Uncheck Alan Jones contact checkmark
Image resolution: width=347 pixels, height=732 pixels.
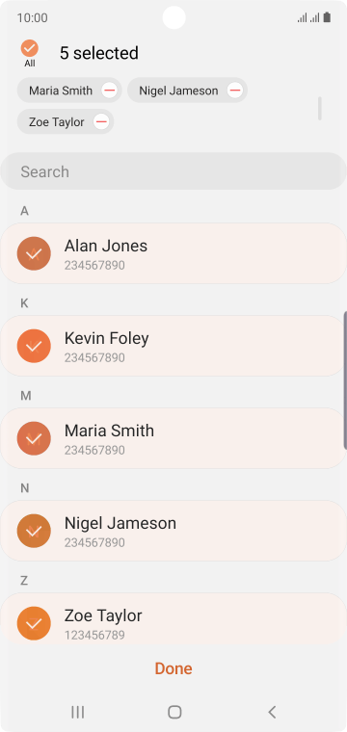pyautogui.click(x=34, y=253)
